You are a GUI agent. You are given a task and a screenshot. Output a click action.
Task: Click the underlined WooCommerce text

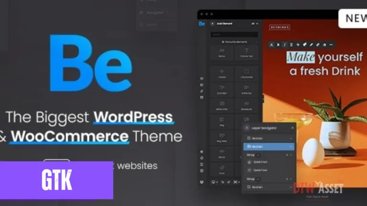[x=69, y=136]
